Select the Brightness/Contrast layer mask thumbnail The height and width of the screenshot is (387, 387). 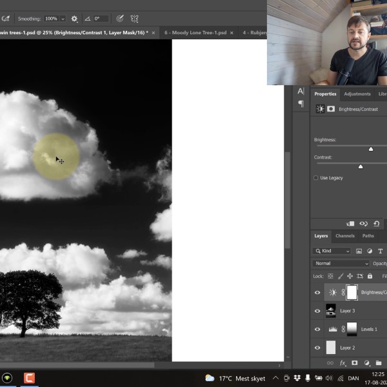click(x=352, y=292)
